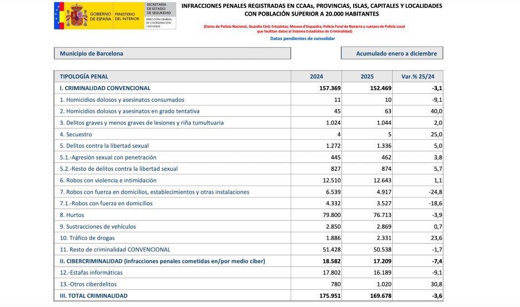Click the 2024 column header

[316, 77]
